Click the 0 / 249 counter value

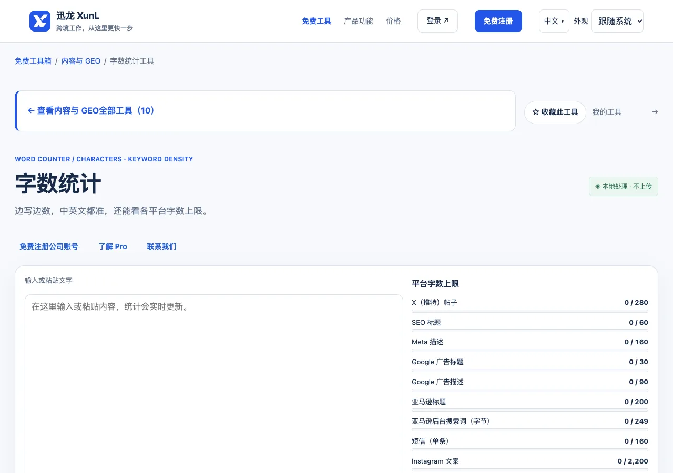click(x=636, y=421)
